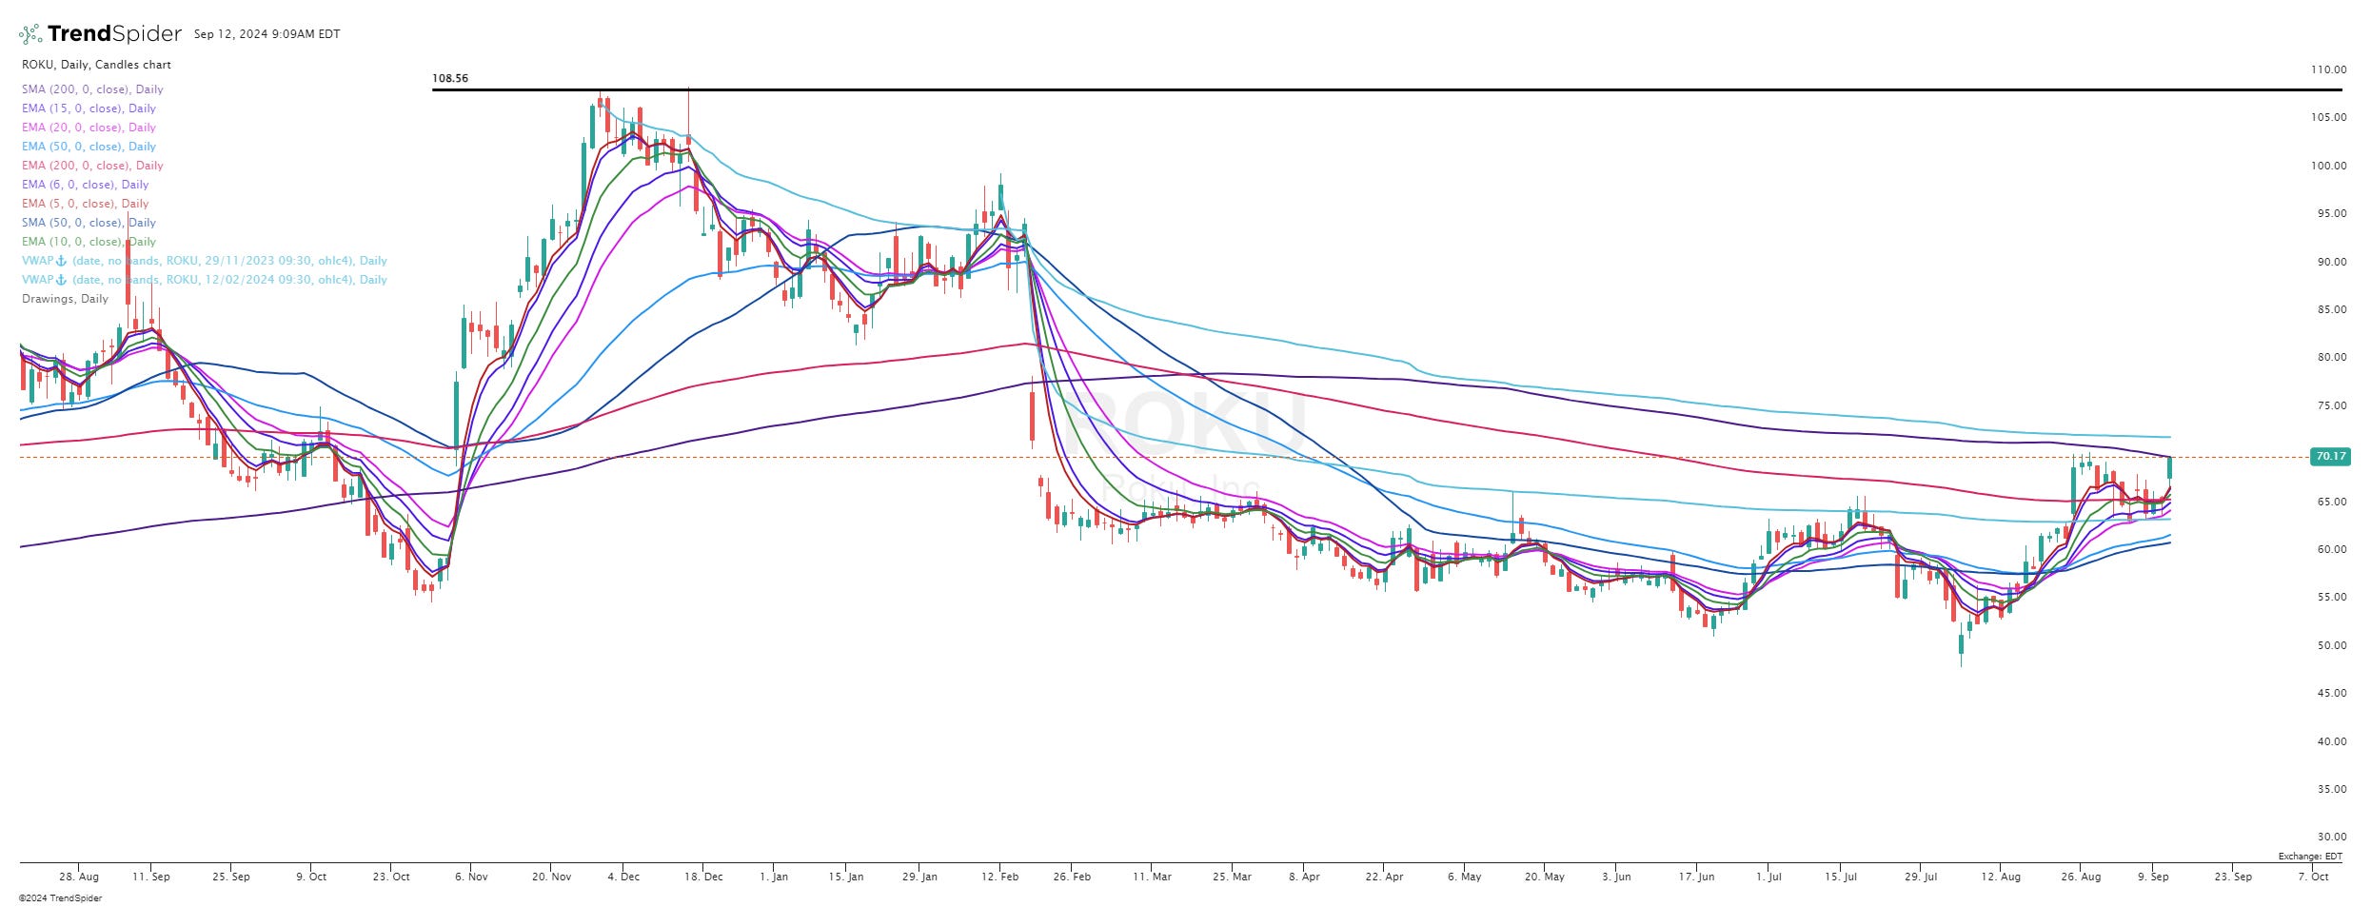The image size is (2371, 907).
Task: Click the '17. Jun' date axis label
Action: click(1696, 877)
